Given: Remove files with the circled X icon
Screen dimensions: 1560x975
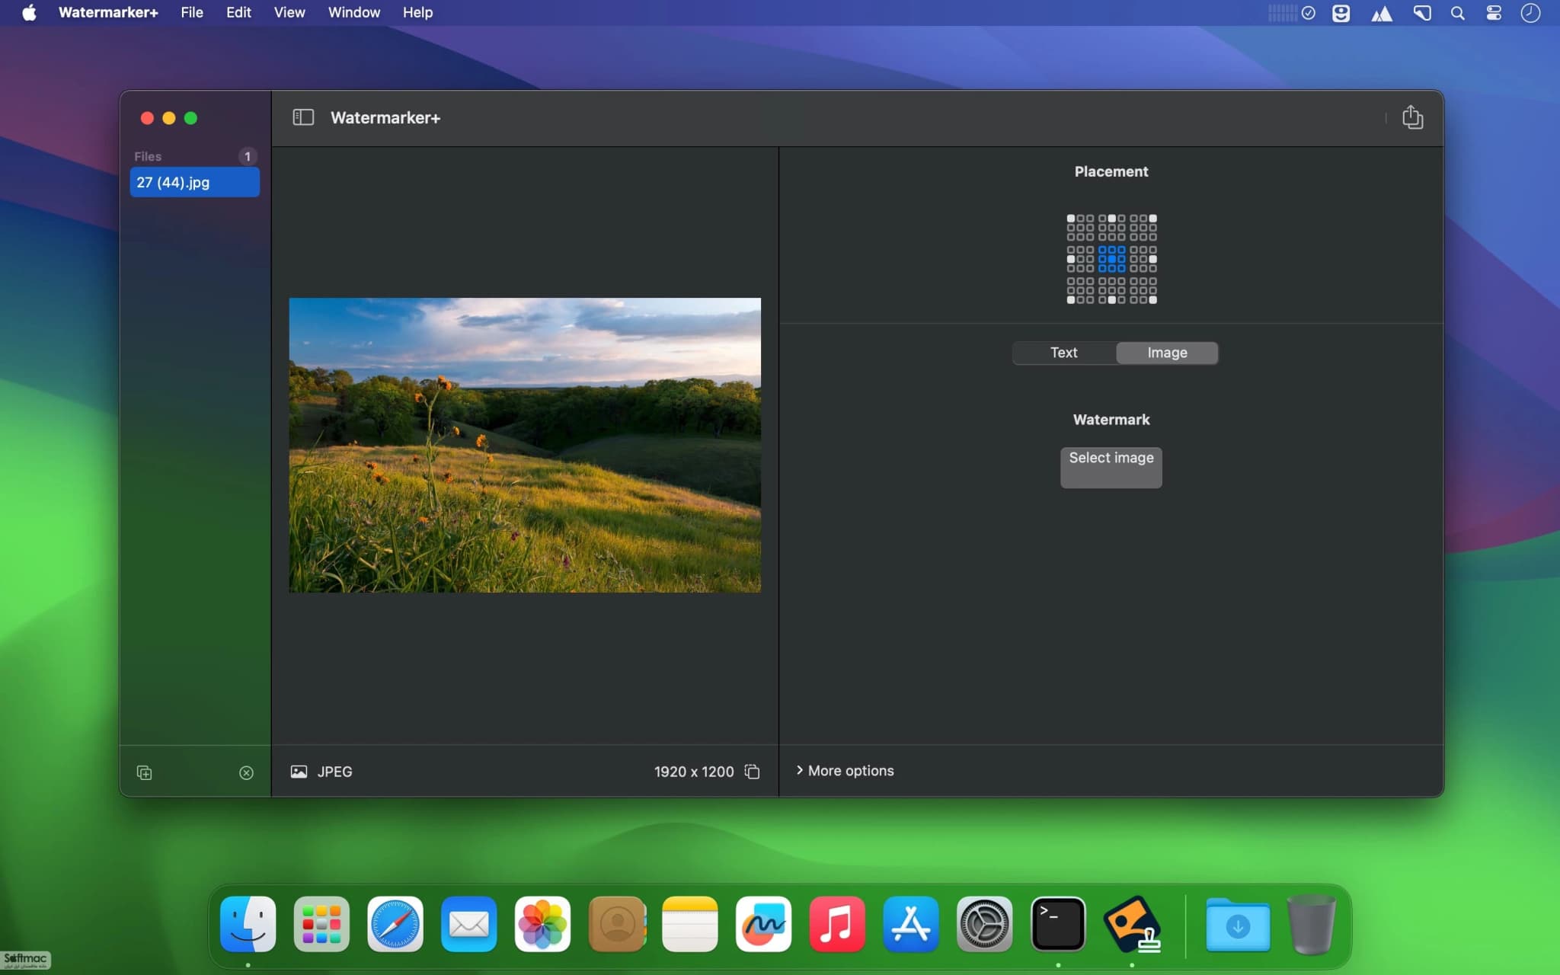Looking at the screenshot, I should tap(246, 772).
